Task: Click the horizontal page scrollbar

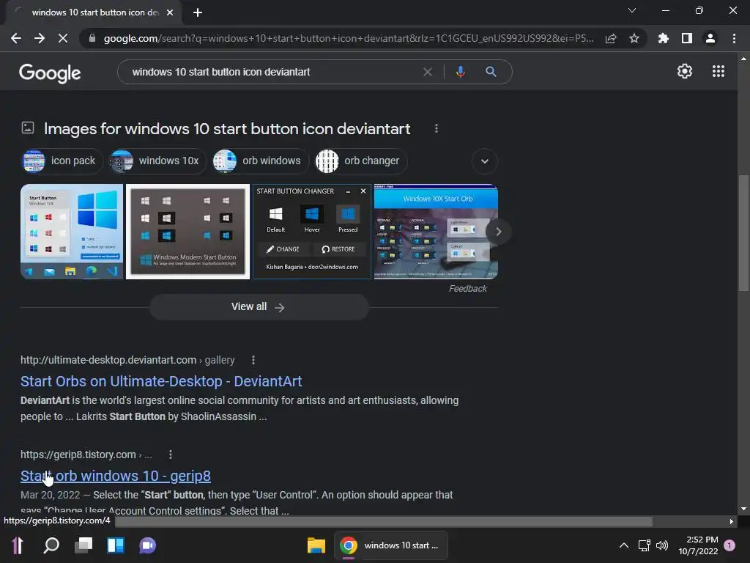Action: click(384, 522)
